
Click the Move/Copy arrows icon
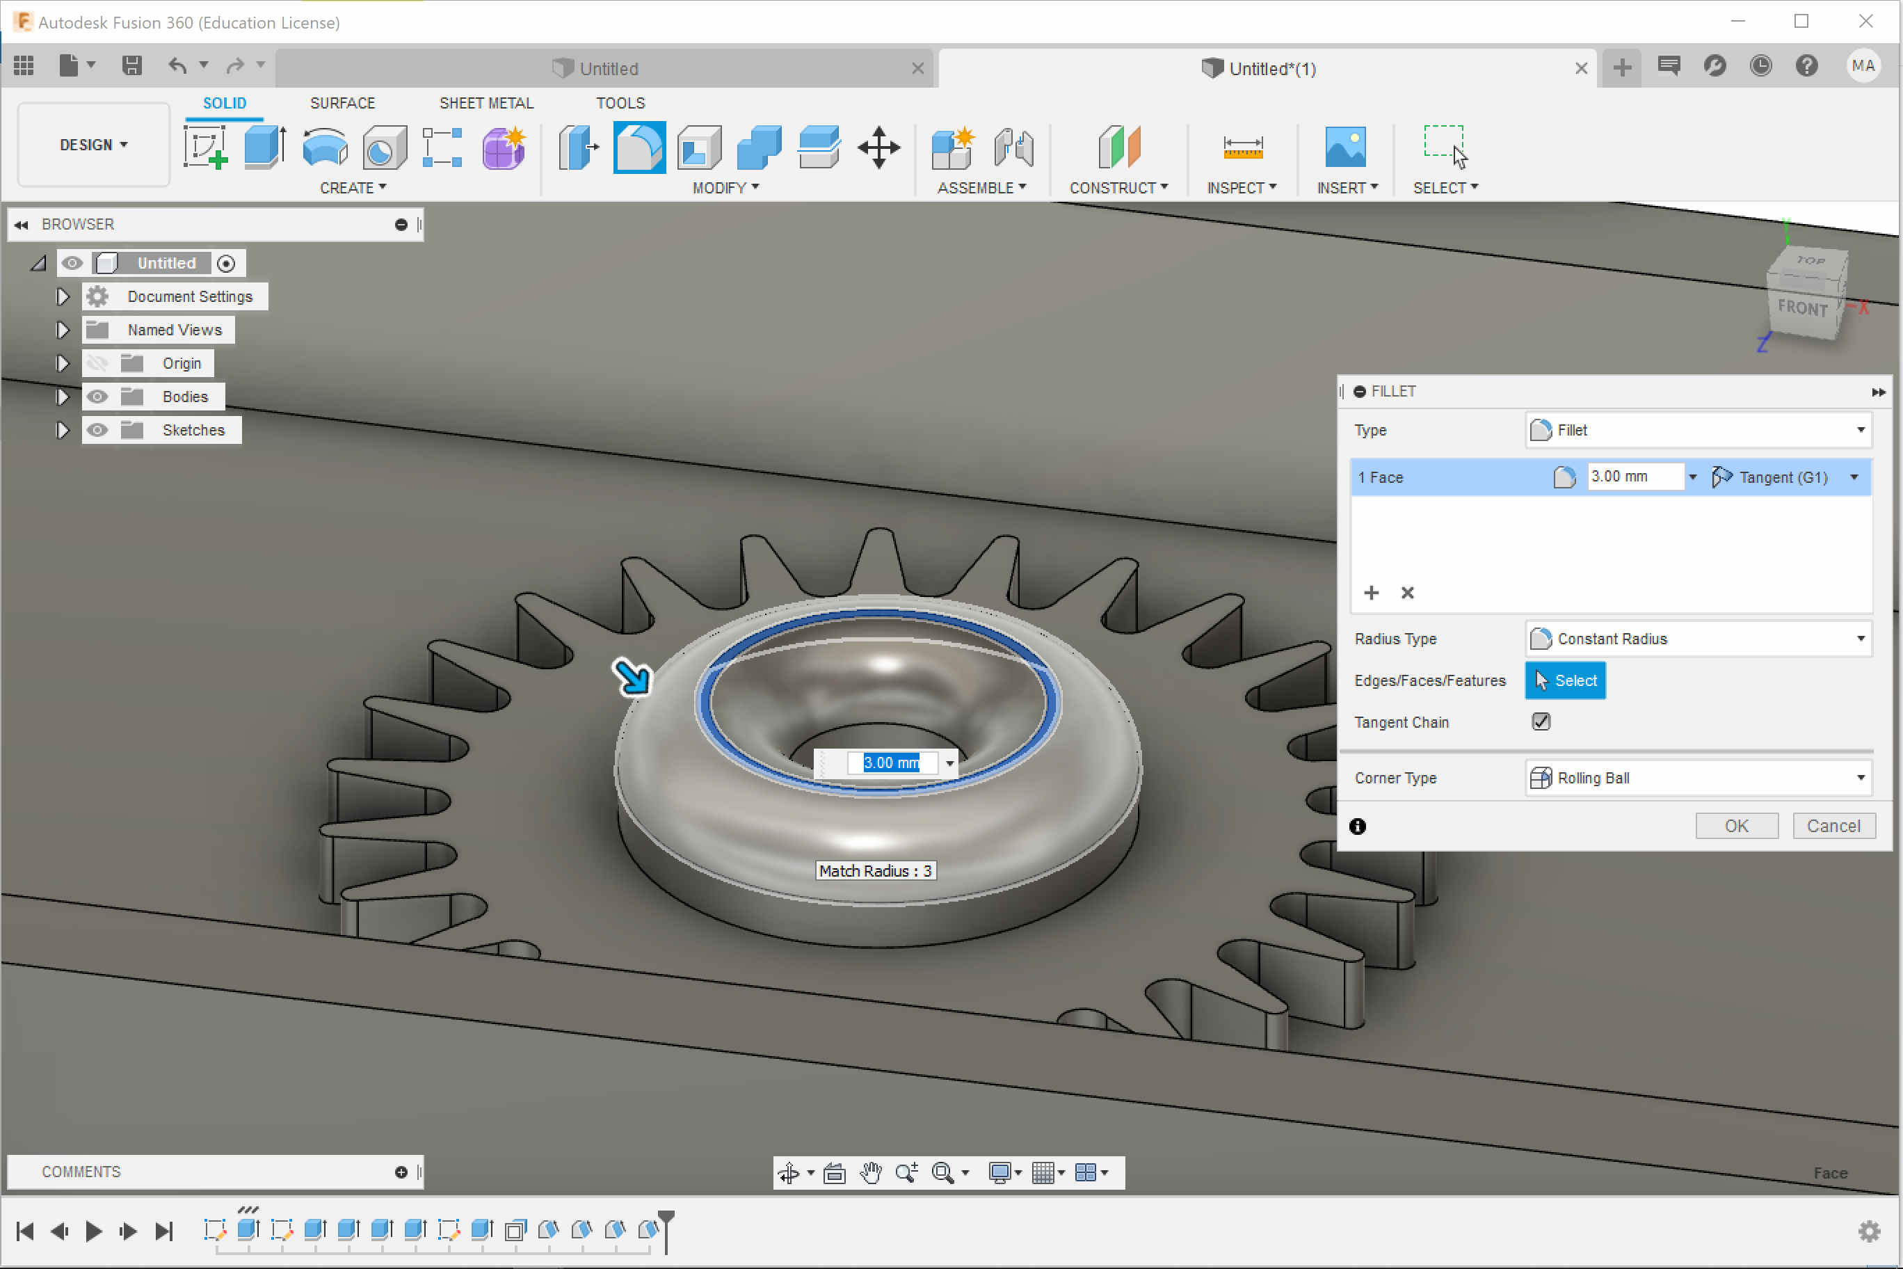(878, 147)
